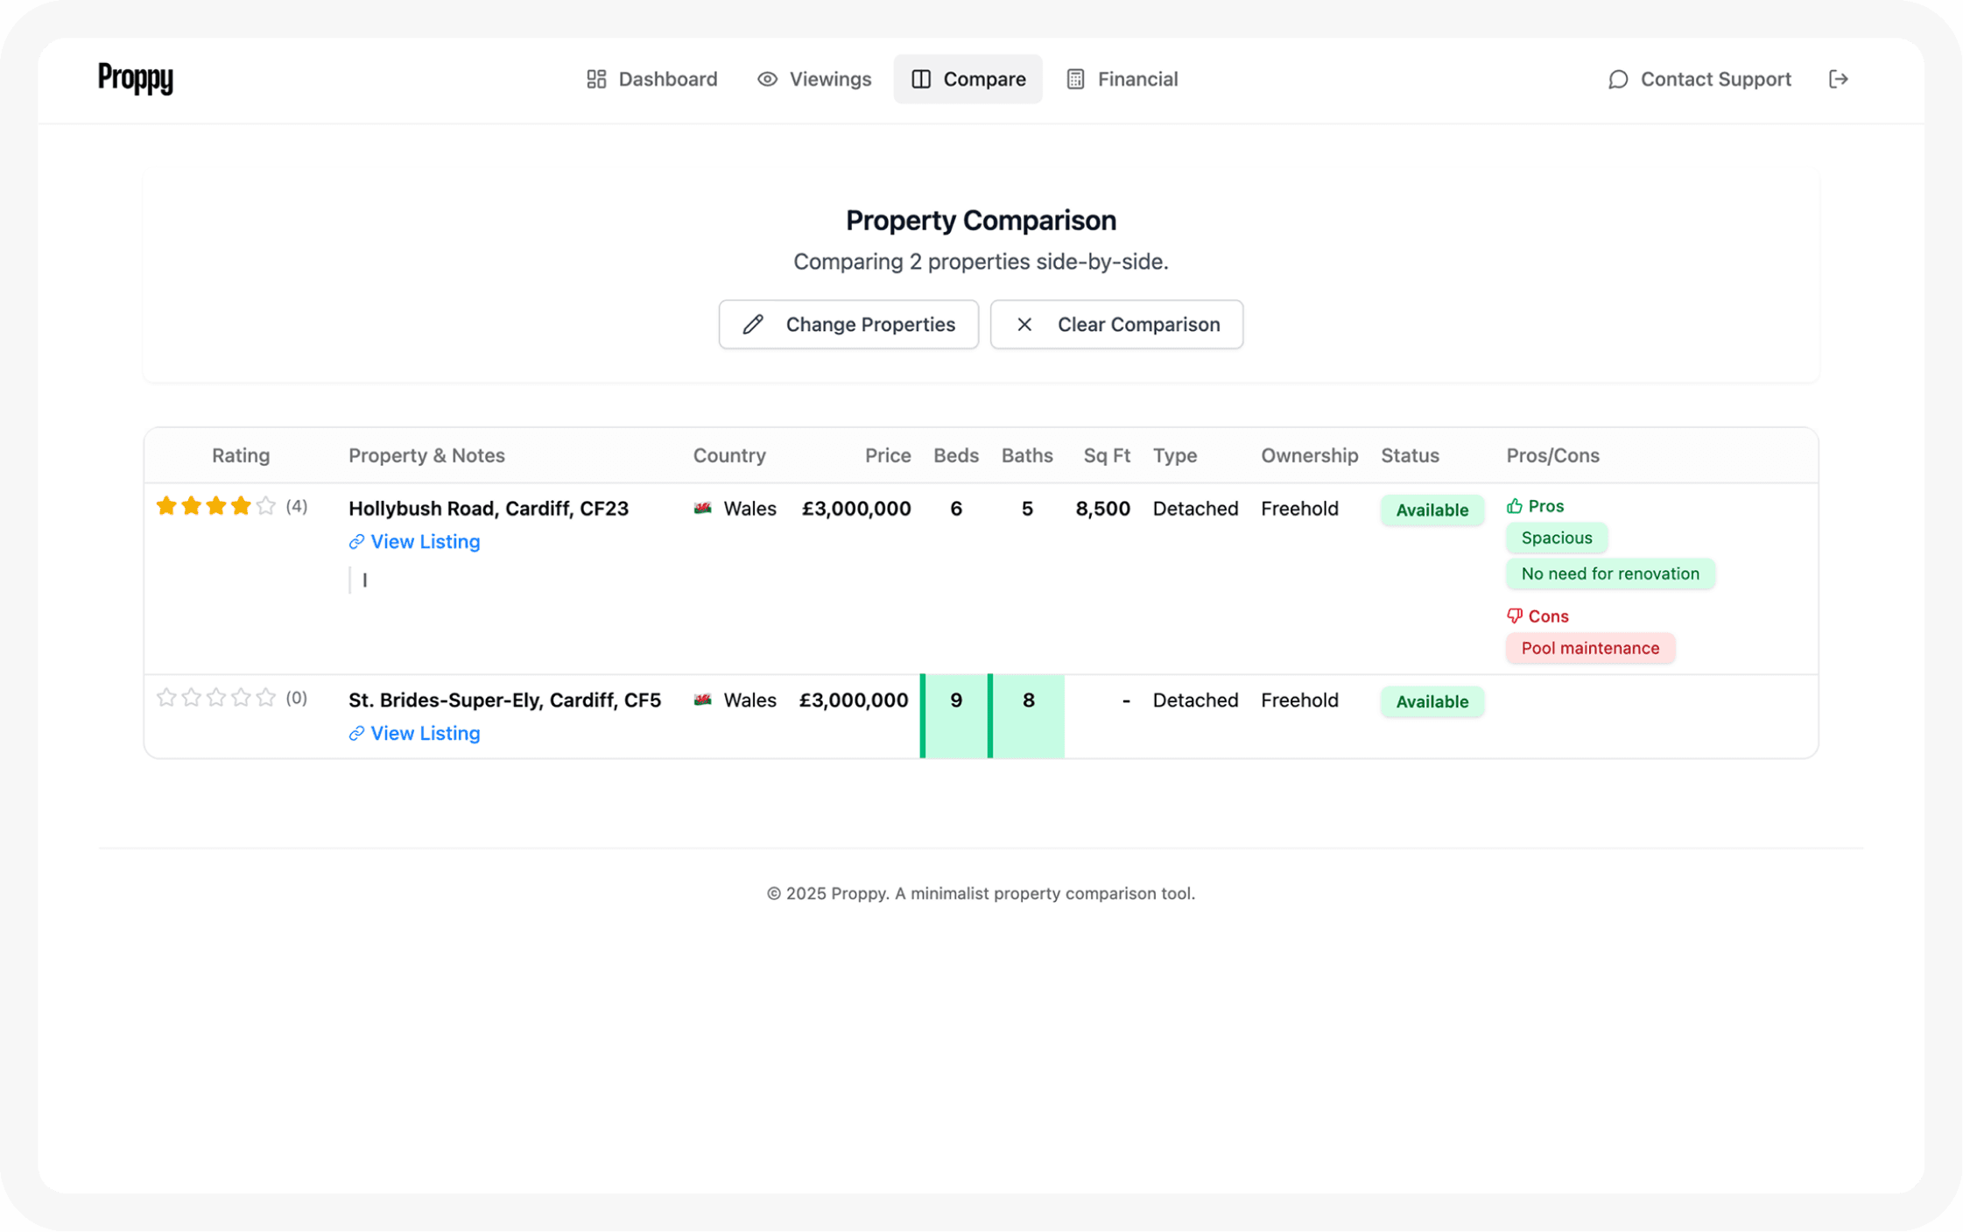Viewport: 1963px width, 1232px height.
Task: Click the Rating column header
Action: coord(241,455)
